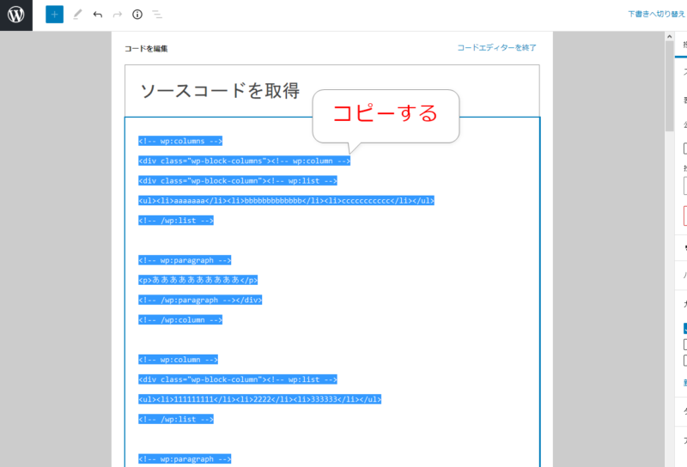Click the scrollbar up arrow
The height and width of the screenshot is (467, 687).
(669, 37)
